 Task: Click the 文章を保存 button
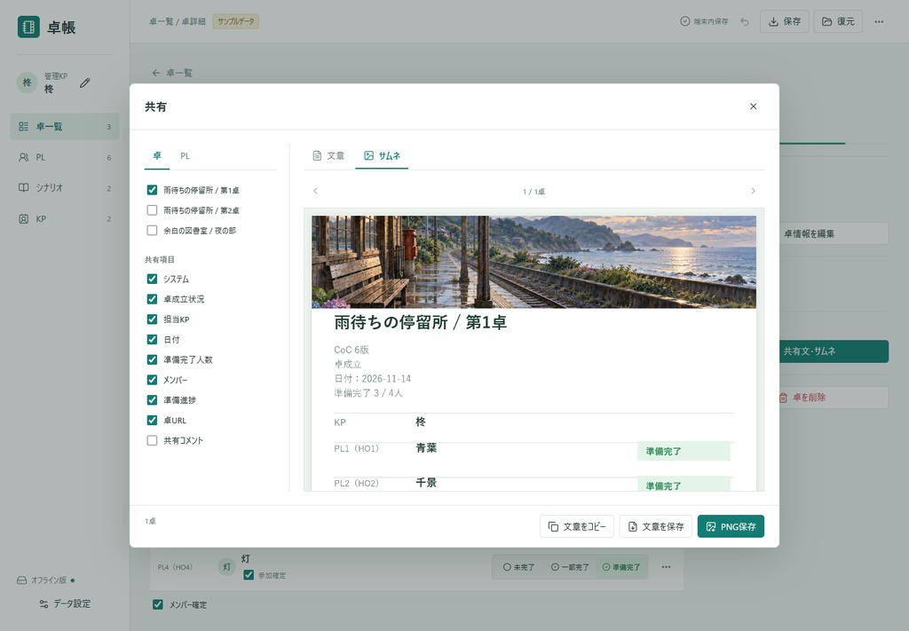(x=656, y=526)
